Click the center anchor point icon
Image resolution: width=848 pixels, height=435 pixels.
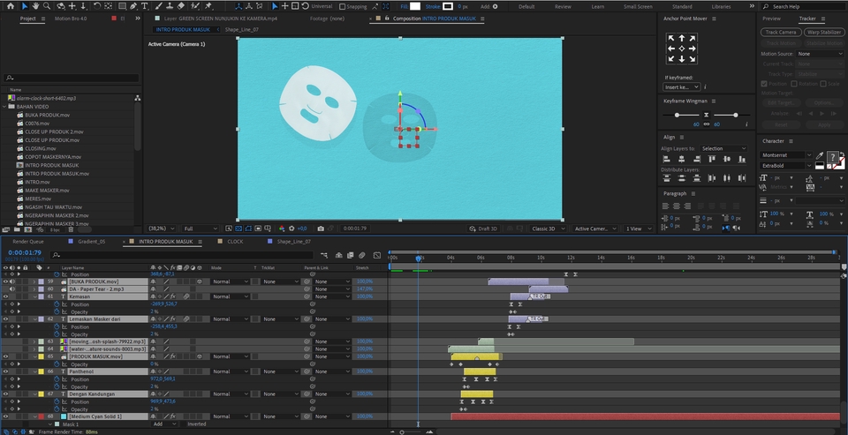[681, 49]
